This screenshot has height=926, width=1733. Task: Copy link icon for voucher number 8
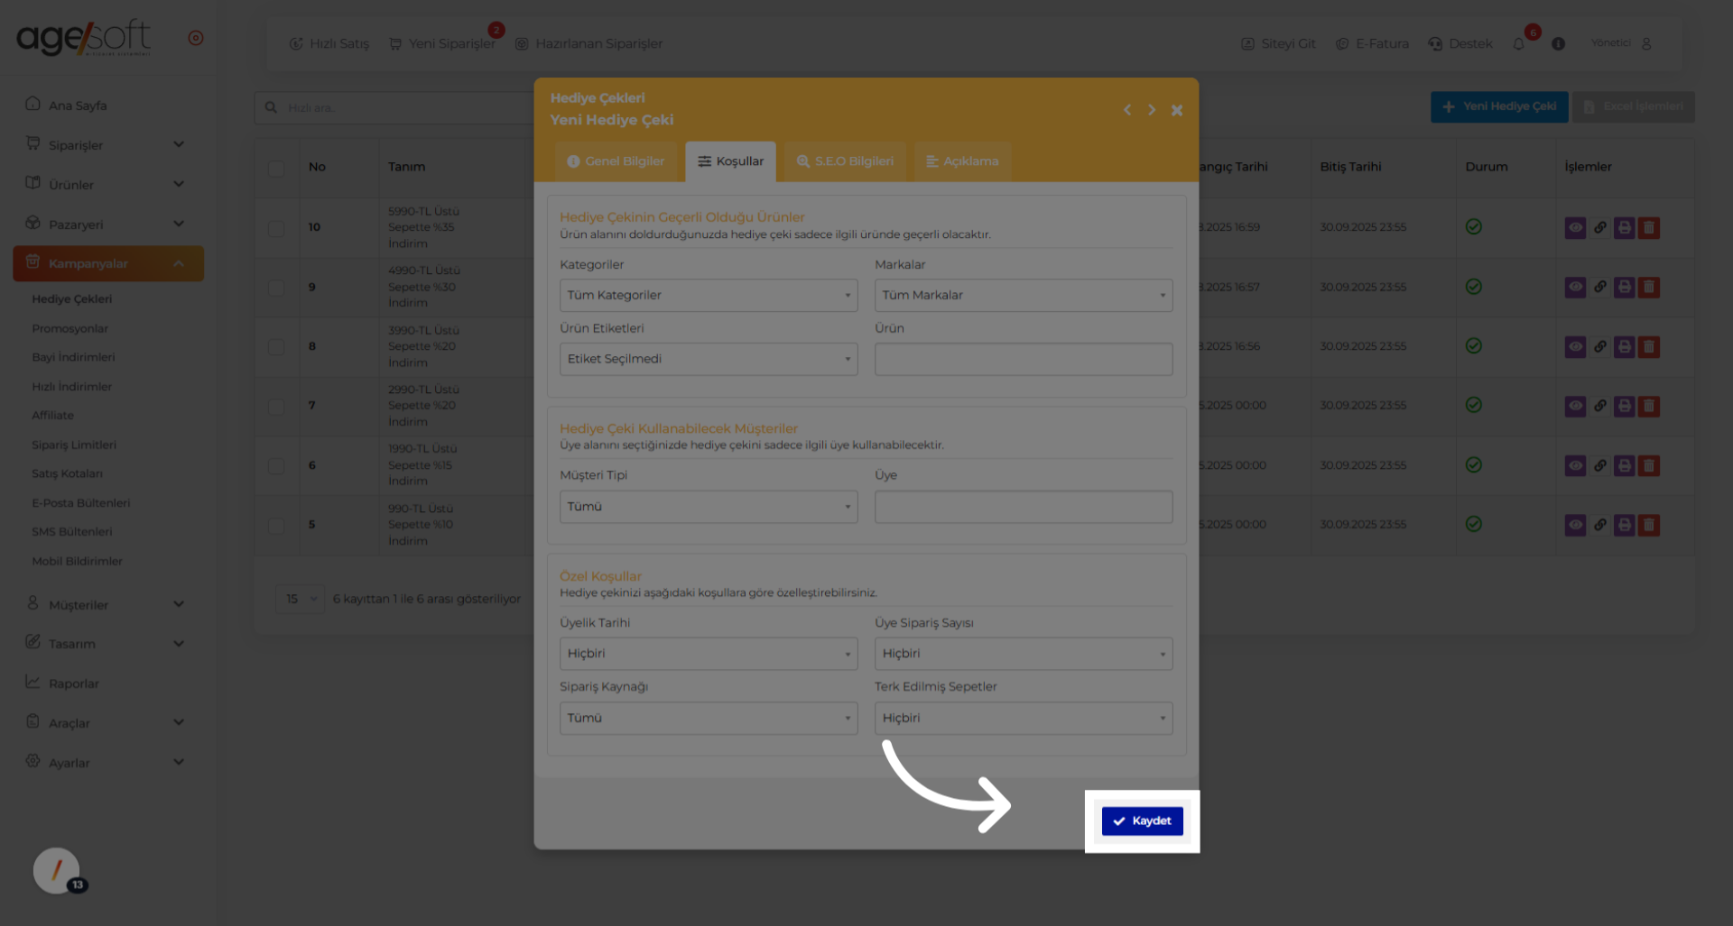click(x=1599, y=346)
